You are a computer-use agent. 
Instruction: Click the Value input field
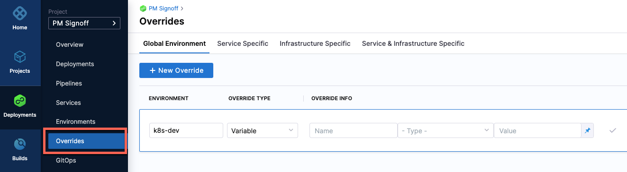[x=537, y=130]
